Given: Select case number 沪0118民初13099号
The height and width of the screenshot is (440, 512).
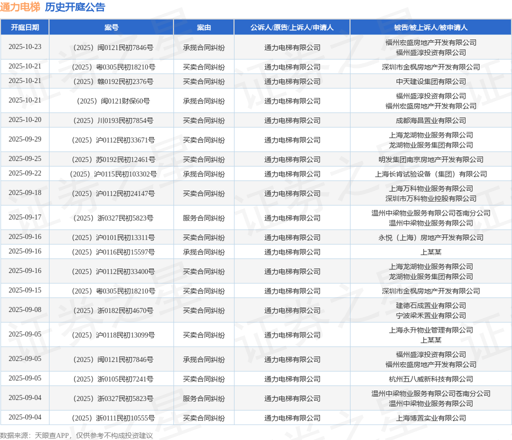Looking at the screenshot, I should coord(113,335).
